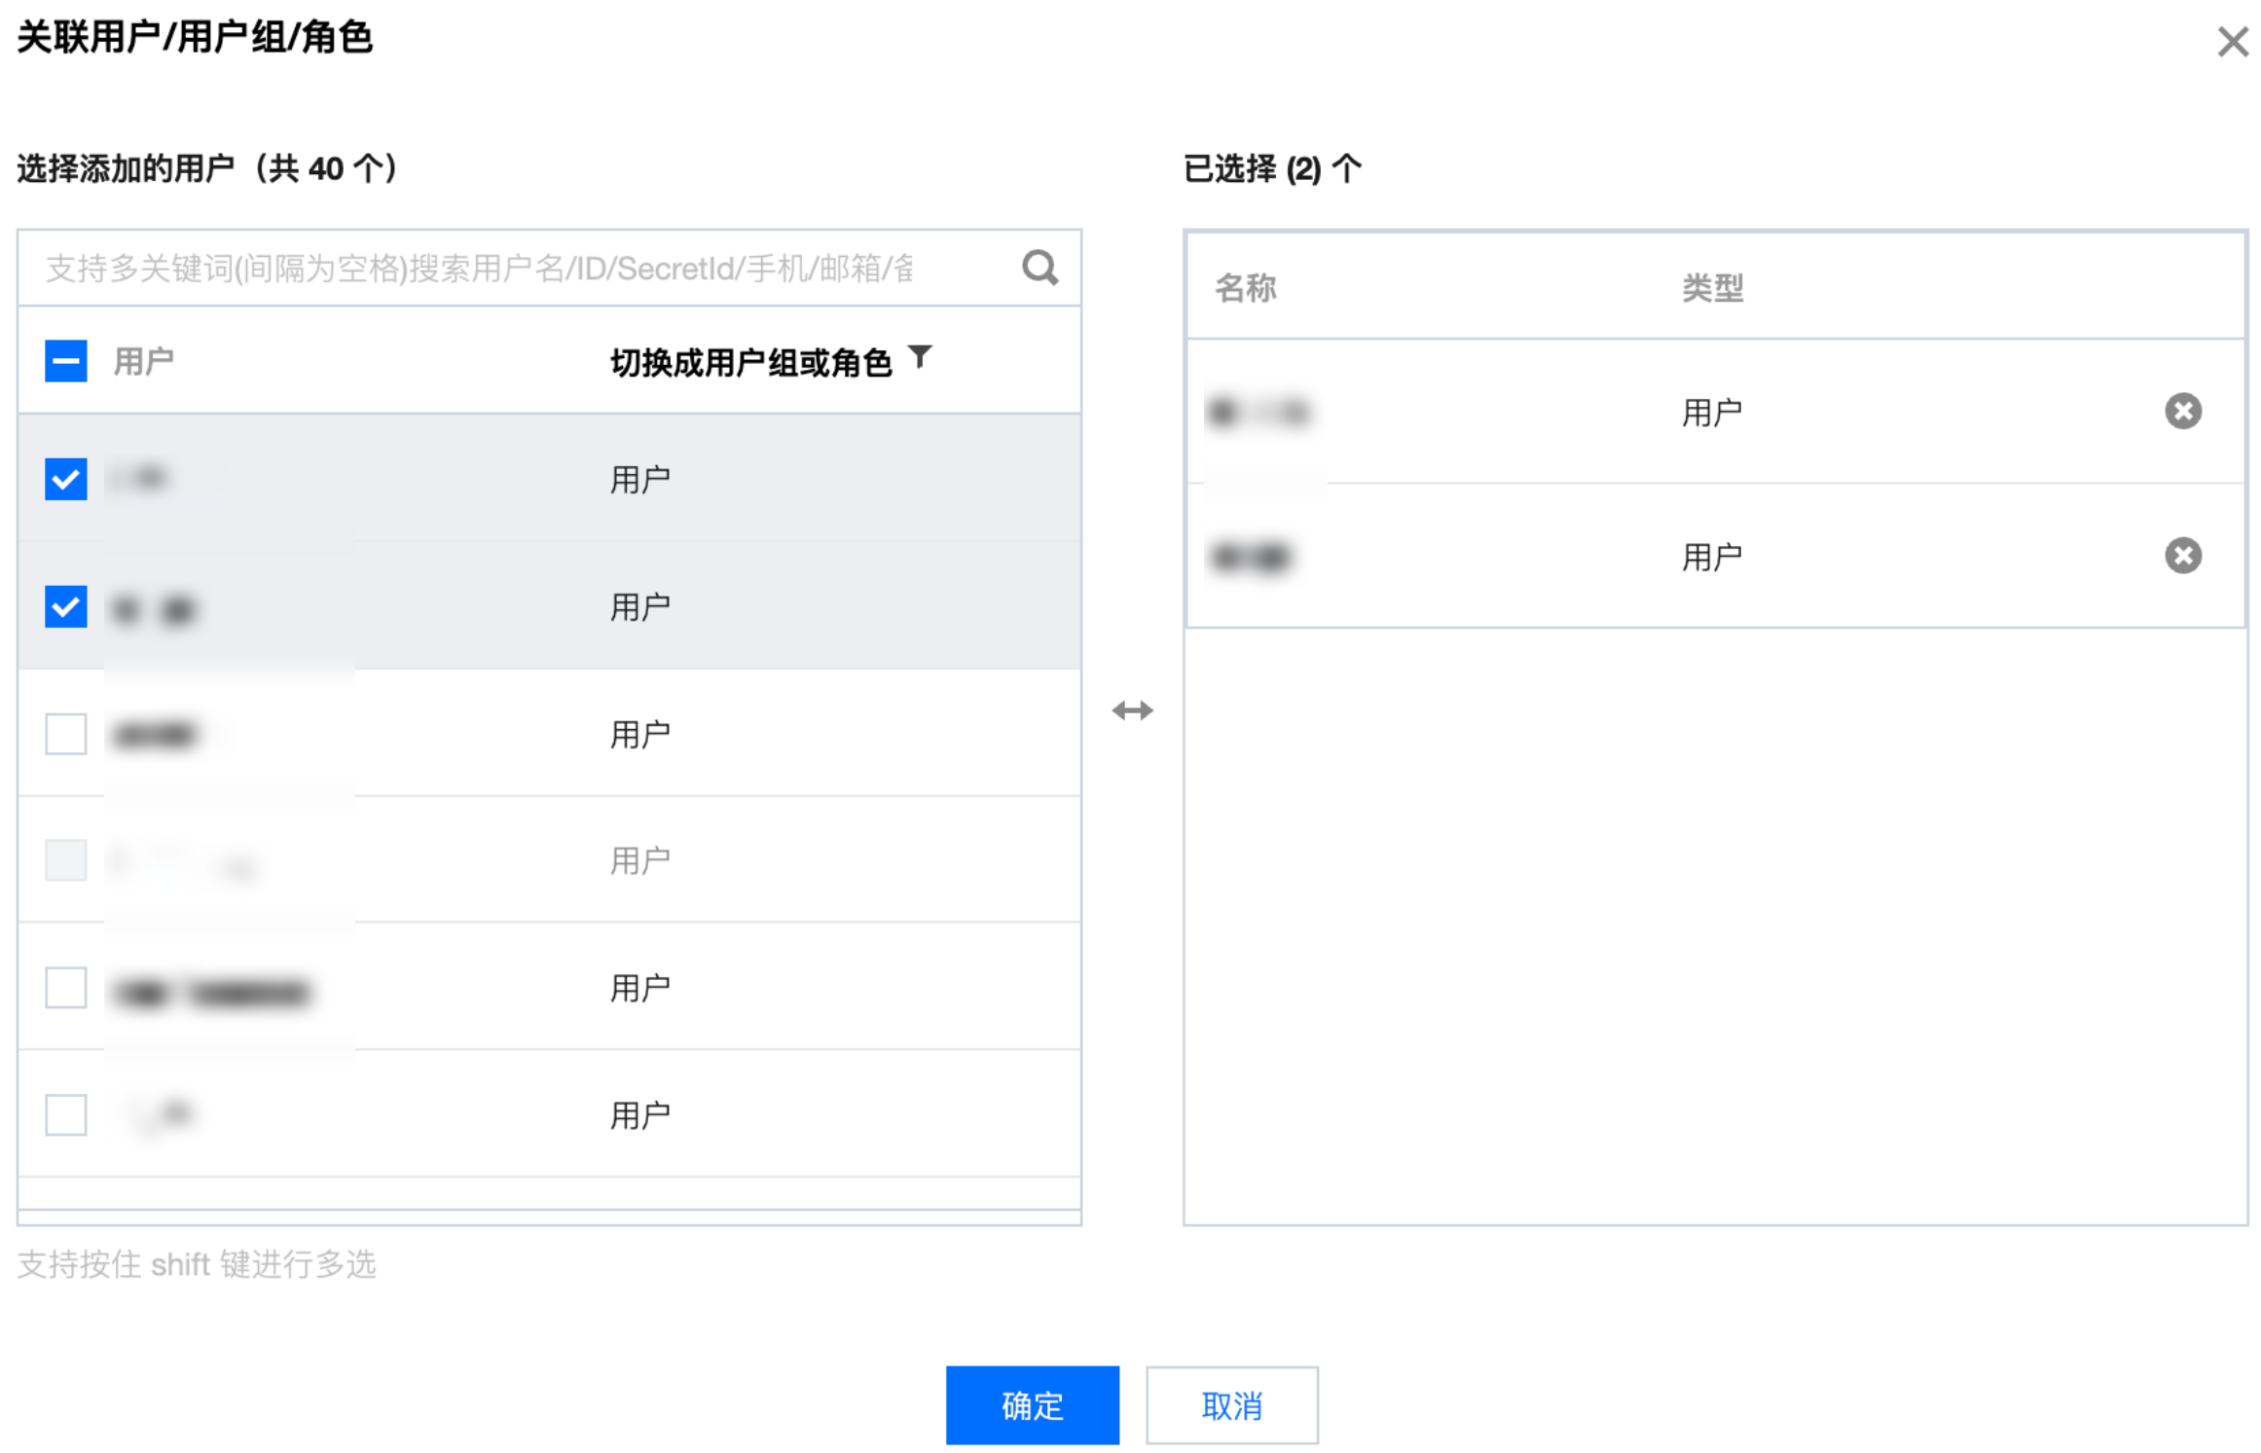Click the search magnifier icon
Image resolution: width=2261 pixels, height=1453 pixels.
[1039, 267]
